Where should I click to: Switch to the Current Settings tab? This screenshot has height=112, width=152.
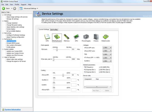(x=44, y=29)
